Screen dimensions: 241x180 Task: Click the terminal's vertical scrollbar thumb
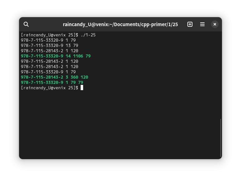(220, 137)
